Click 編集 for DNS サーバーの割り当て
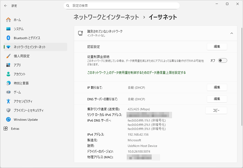The image size is (243, 168). (217, 99)
